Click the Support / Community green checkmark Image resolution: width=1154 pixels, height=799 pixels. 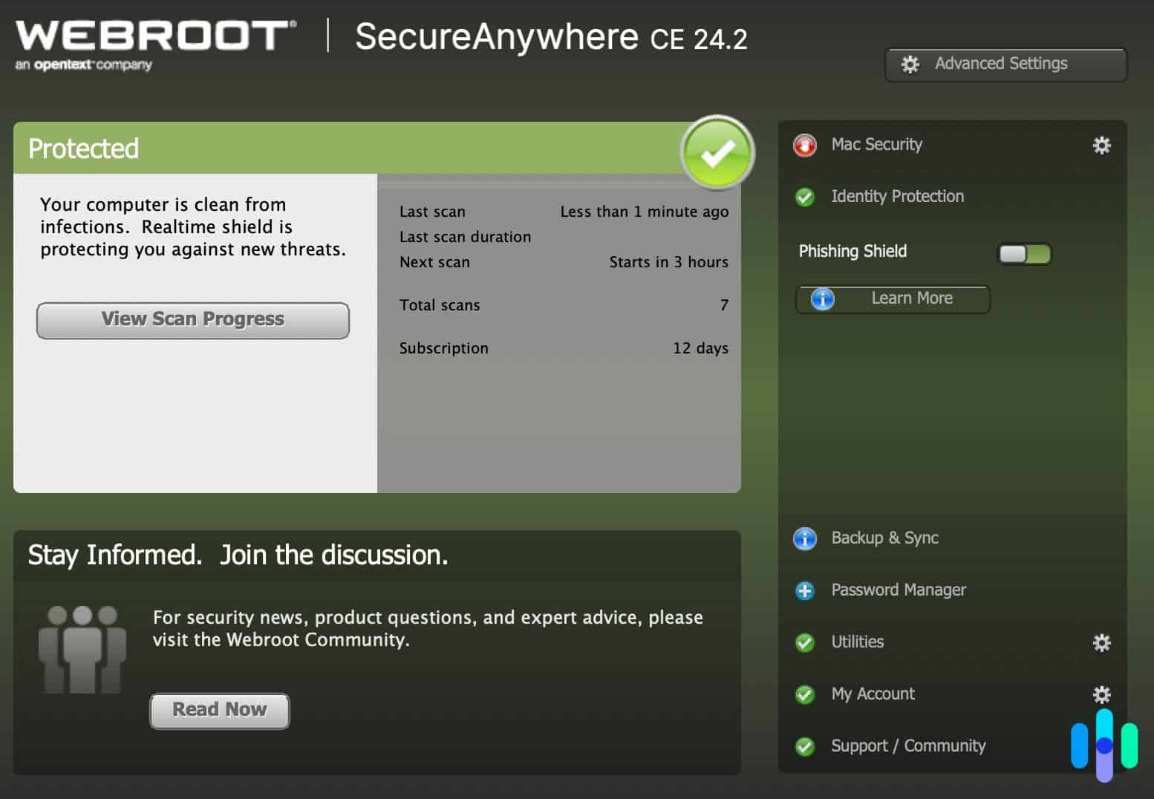(805, 746)
